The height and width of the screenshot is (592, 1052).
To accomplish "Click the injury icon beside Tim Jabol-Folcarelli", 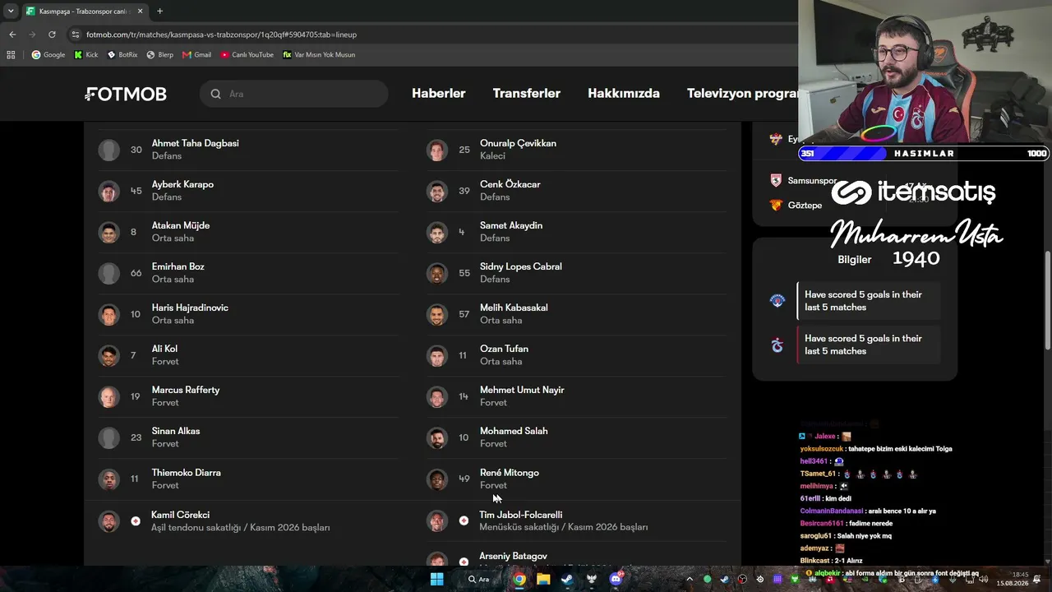I will point(464,521).
